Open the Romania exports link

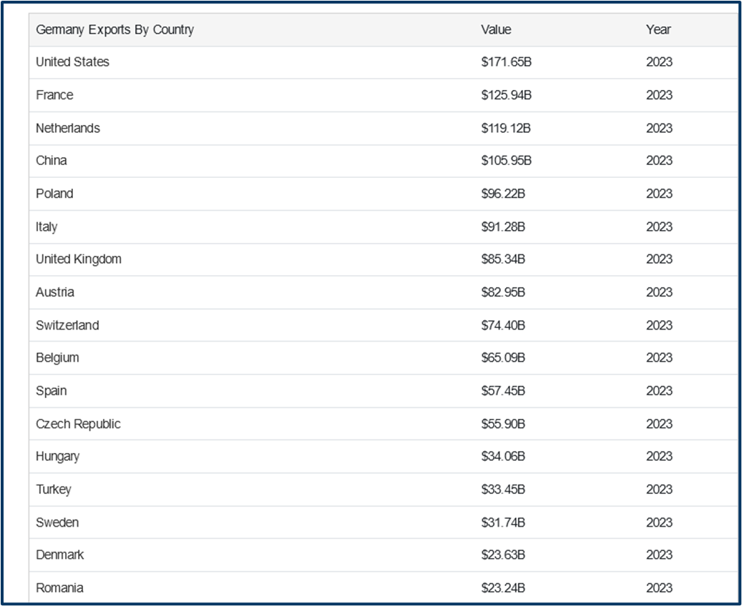tap(59, 588)
